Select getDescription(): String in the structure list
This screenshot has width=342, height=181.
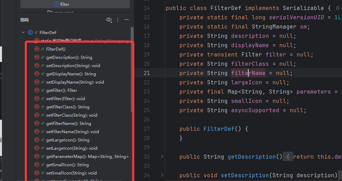69,57
